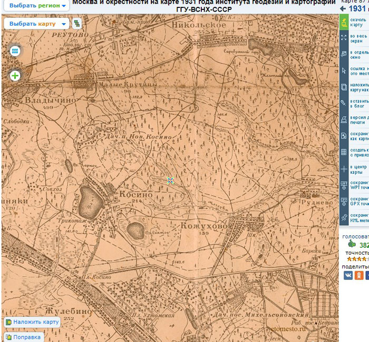Click the overlay map icon in the sidebar
The image size is (369, 342).
[344, 87]
